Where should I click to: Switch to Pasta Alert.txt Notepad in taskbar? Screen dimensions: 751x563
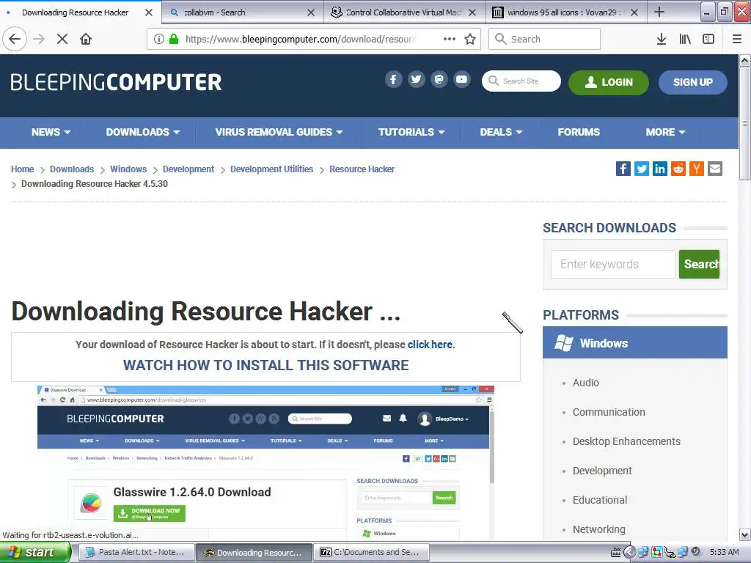click(136, 552)
